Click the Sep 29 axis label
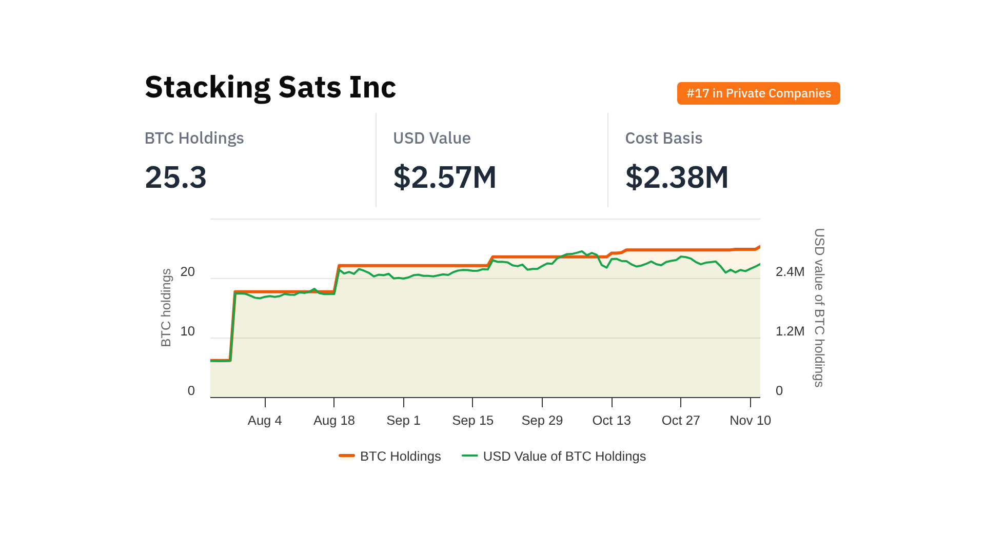The width and height of the screenshot is (985, 554). (542, 420)
